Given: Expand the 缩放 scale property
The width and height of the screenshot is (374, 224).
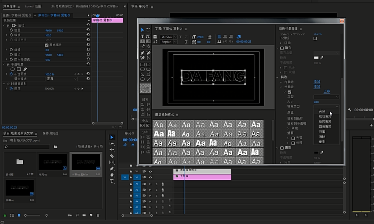Looking at the screenshot, I should (x=7, y=35).
